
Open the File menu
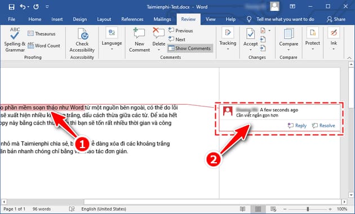(11, 19)
